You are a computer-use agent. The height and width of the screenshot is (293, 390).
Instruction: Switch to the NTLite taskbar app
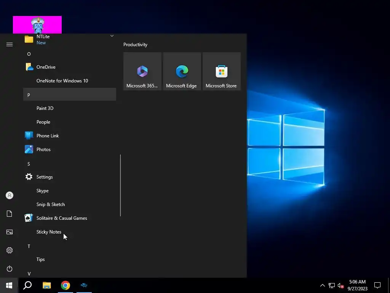pyautogui.click(x=84, y=285)
